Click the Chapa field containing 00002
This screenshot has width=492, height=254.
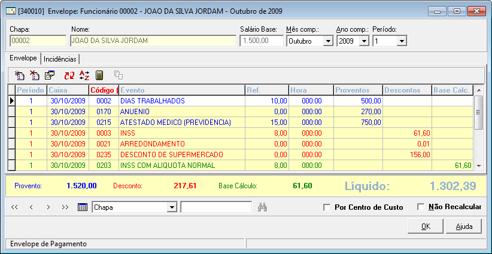(x=38, y=41)
